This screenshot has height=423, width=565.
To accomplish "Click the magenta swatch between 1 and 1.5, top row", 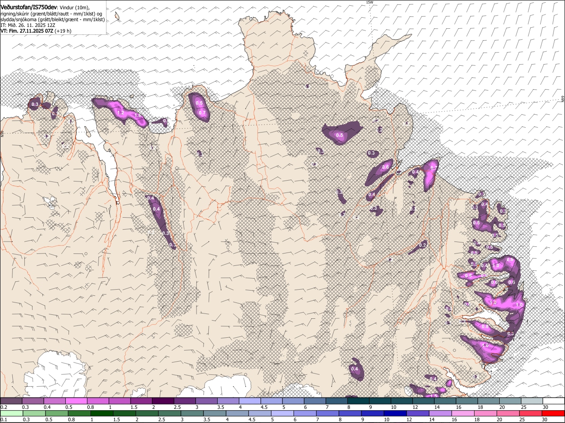I will (x=120, y=400).
